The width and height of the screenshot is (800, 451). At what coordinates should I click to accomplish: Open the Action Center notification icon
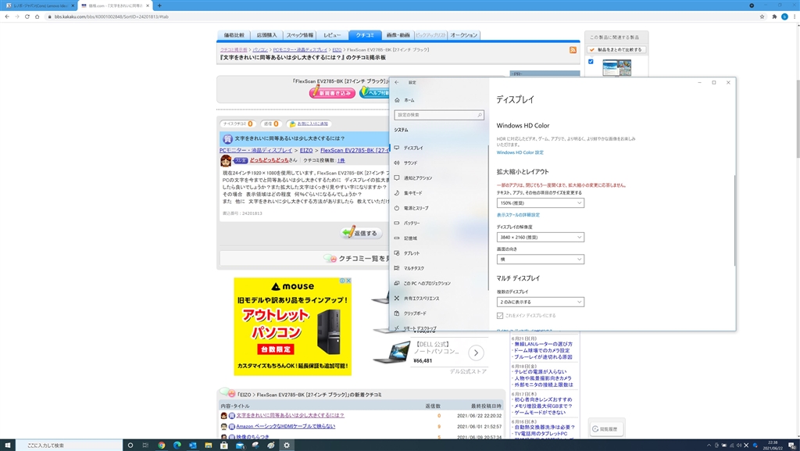coord(791,446)
